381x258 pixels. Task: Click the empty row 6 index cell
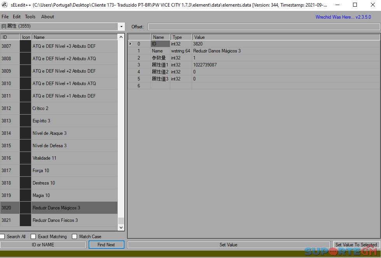pyautogui.click(x=139, y=86)
